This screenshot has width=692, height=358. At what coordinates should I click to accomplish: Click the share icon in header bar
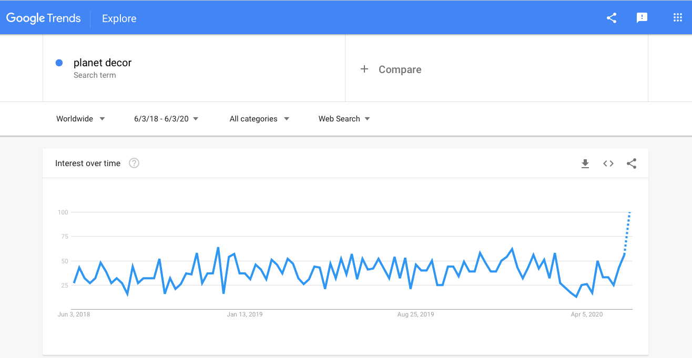pyautogui.click(x=612, y=18)
